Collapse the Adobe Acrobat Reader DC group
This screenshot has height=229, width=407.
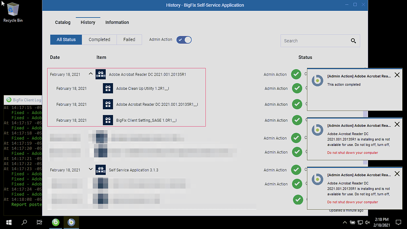point(91,74)
